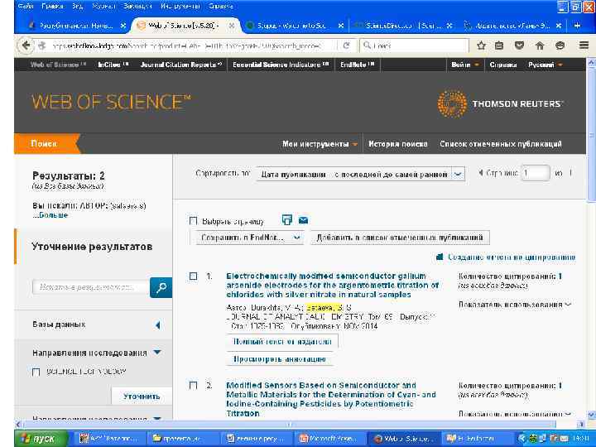Click the Pocket shield icon in toolbar

519,46
